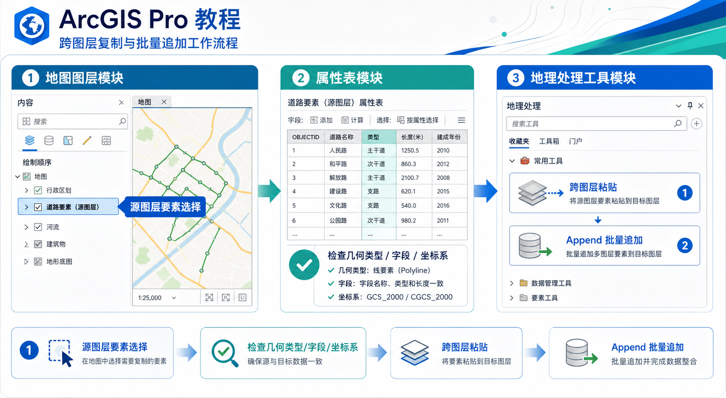Open the 跨图层粘贴 tool
This screenshot has height=398, width=726.
coord(604,193)
